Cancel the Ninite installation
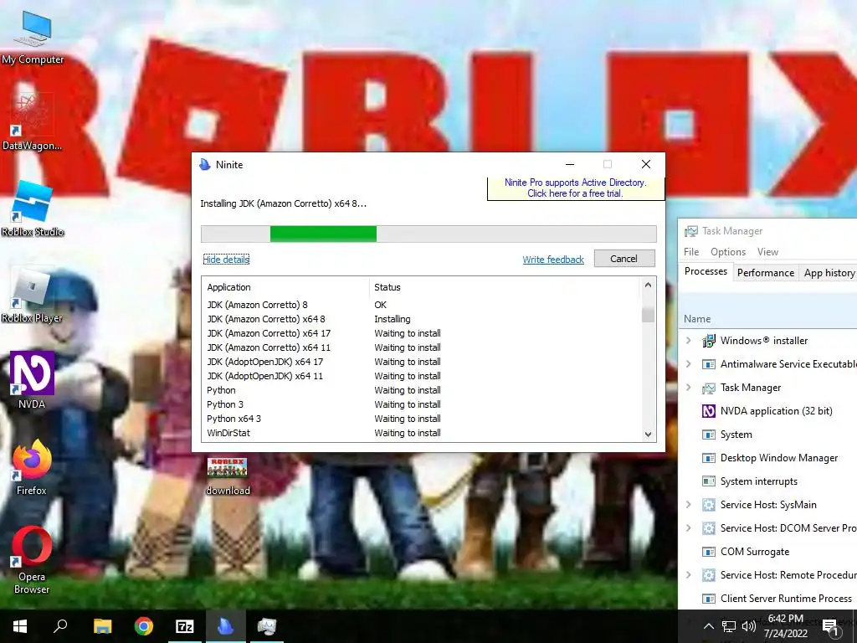The height and width of the screenshot is (643, 857). click(624, 259)
